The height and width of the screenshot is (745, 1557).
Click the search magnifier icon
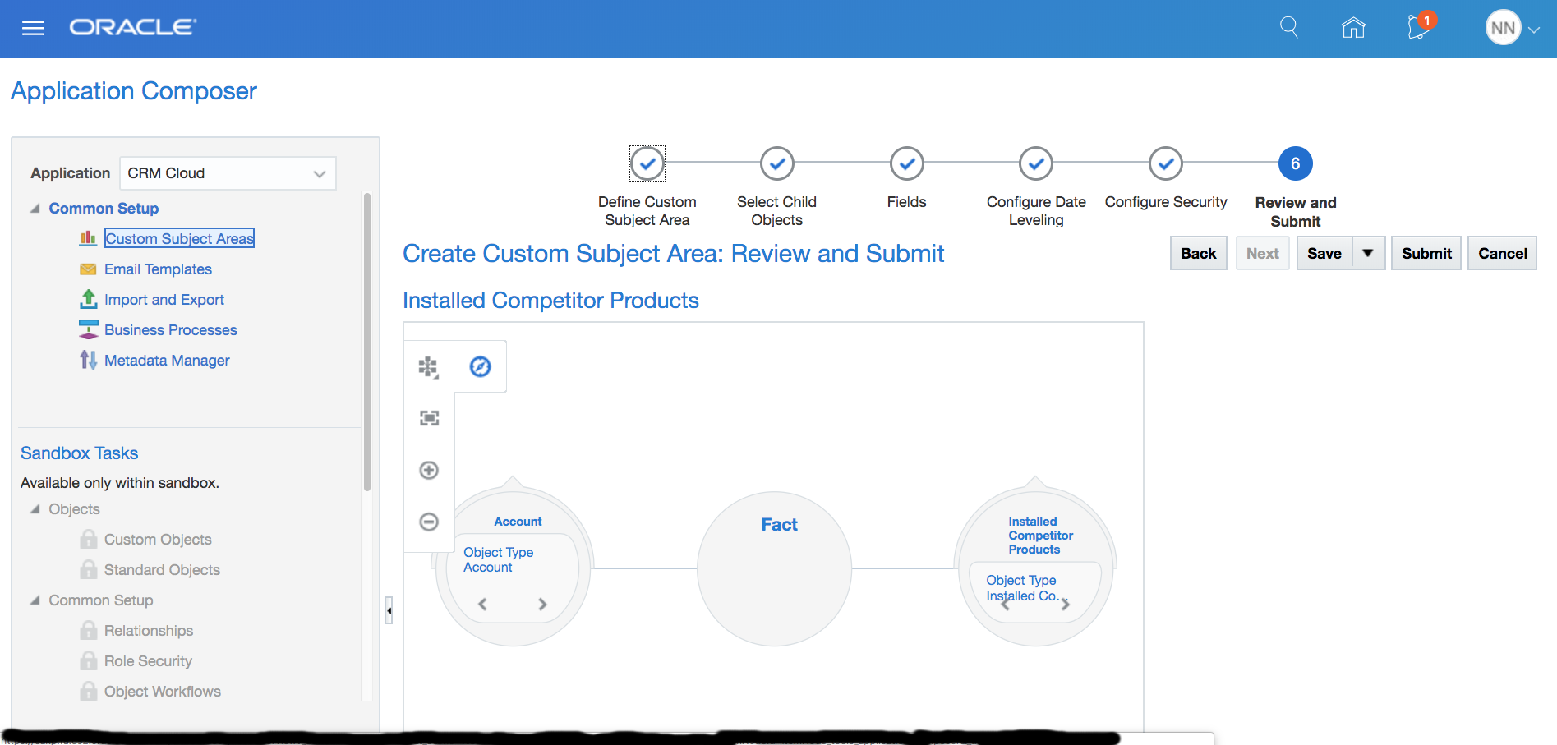click(x=1289, y=28)
